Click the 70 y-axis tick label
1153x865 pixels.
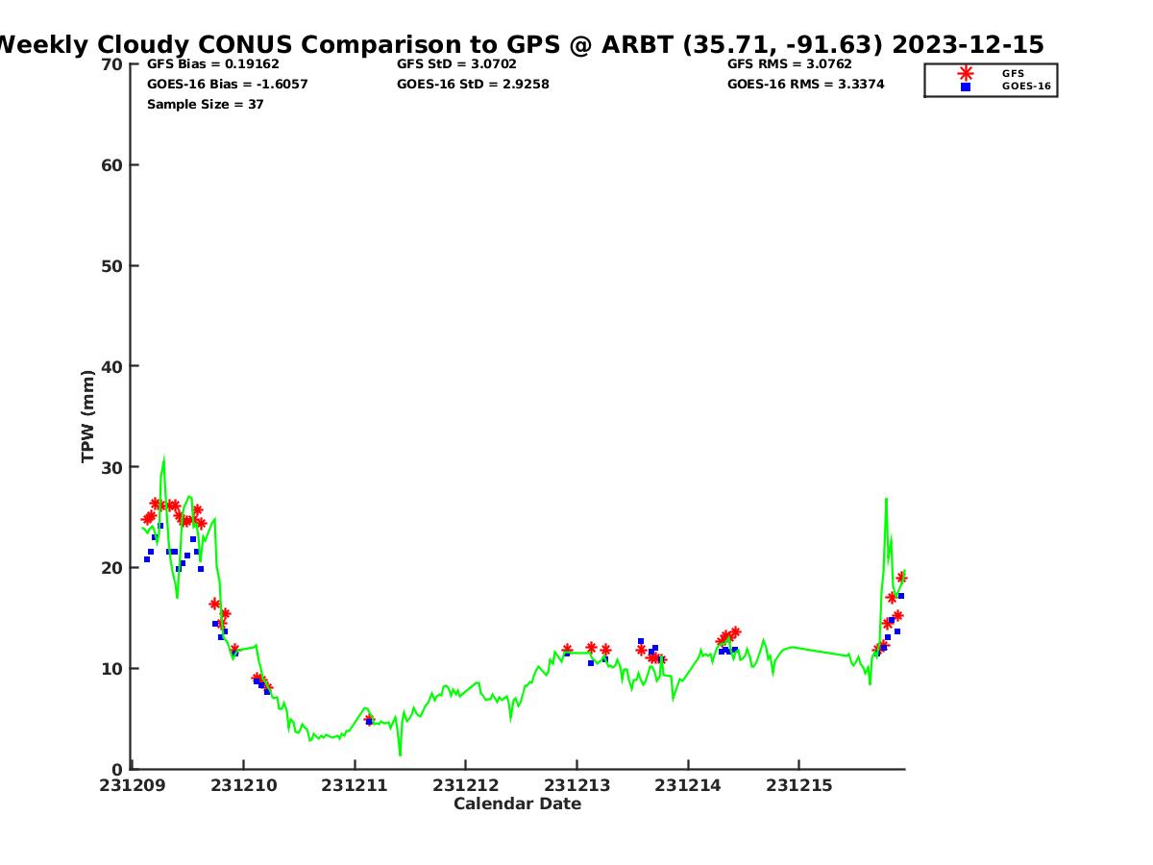112,64
